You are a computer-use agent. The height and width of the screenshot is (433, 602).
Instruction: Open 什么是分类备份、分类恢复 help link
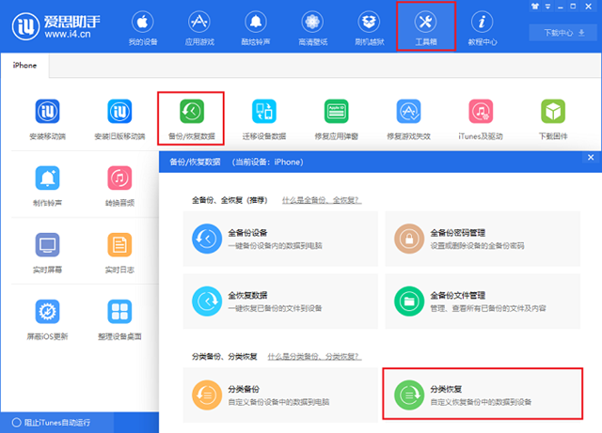(314, 357)
